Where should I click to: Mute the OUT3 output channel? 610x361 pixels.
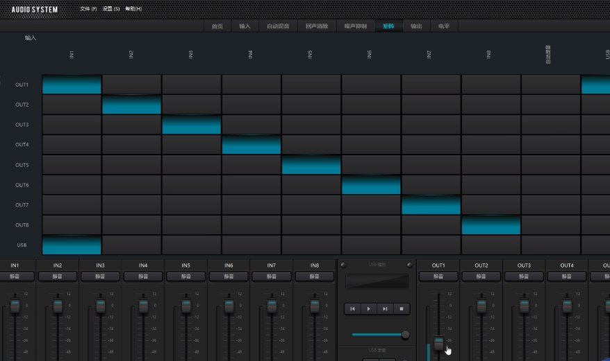[x=524, y=276]
